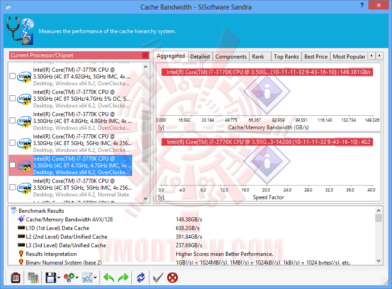Click processor list scrollbar up arrow
Image resolution: width=392 pixels, height=289 pixels.
click(146, 67)
